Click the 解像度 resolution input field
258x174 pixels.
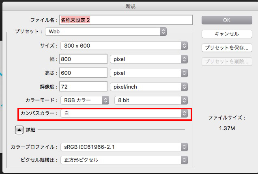point(83,87)
